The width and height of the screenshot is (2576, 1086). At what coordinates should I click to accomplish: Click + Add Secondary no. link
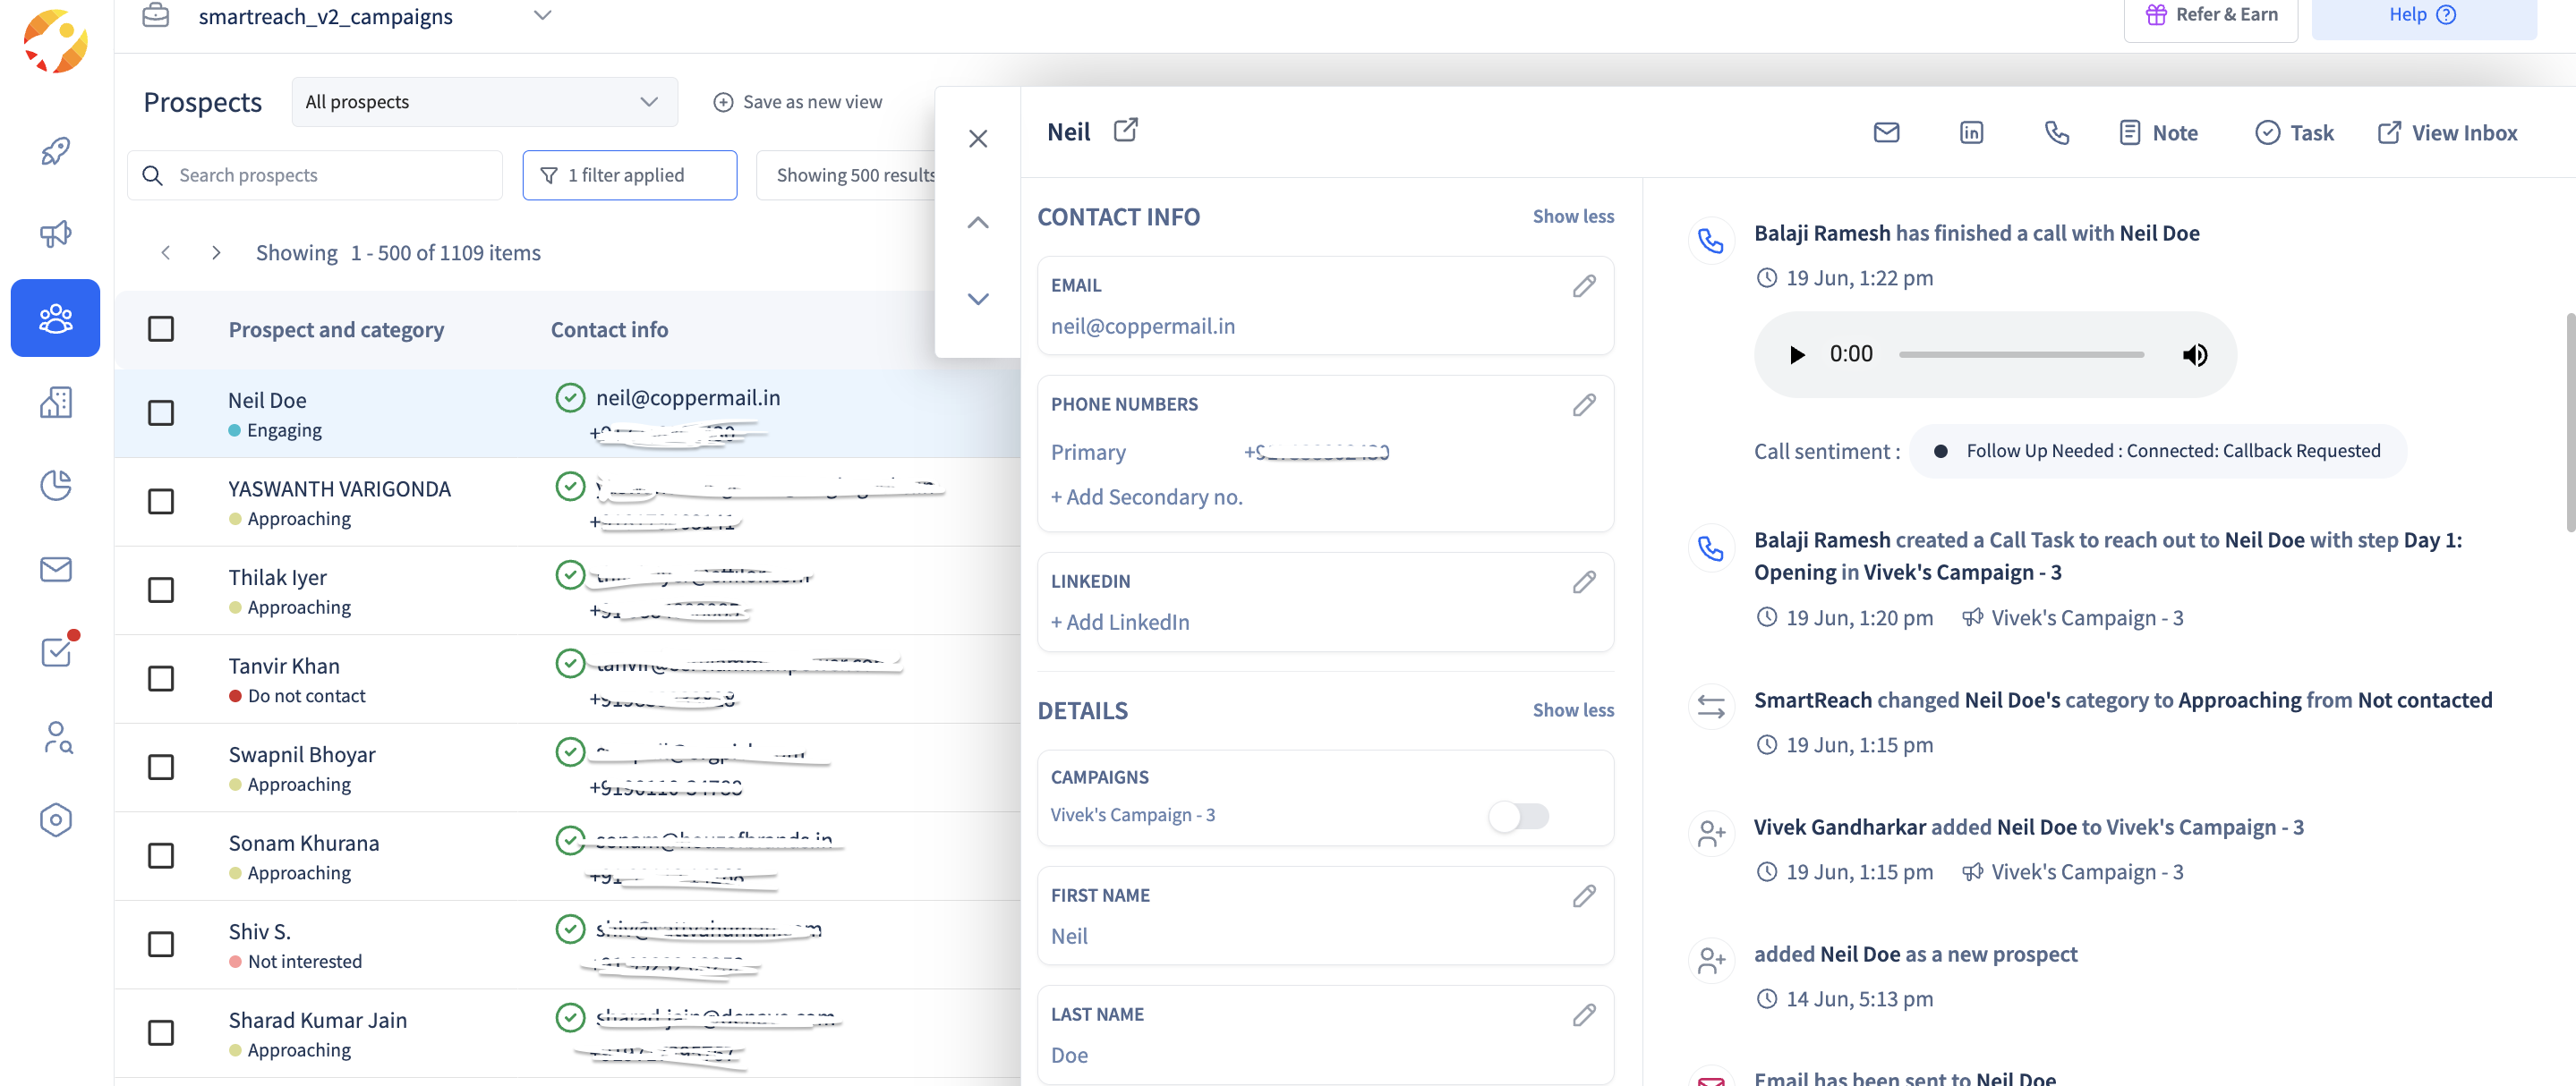pyautogui.click(x=1146, y=496)
